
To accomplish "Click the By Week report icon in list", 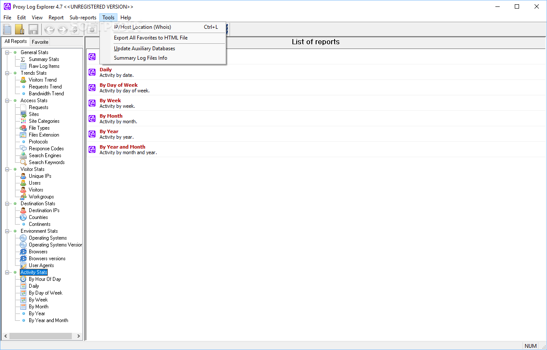I will 92,103.
